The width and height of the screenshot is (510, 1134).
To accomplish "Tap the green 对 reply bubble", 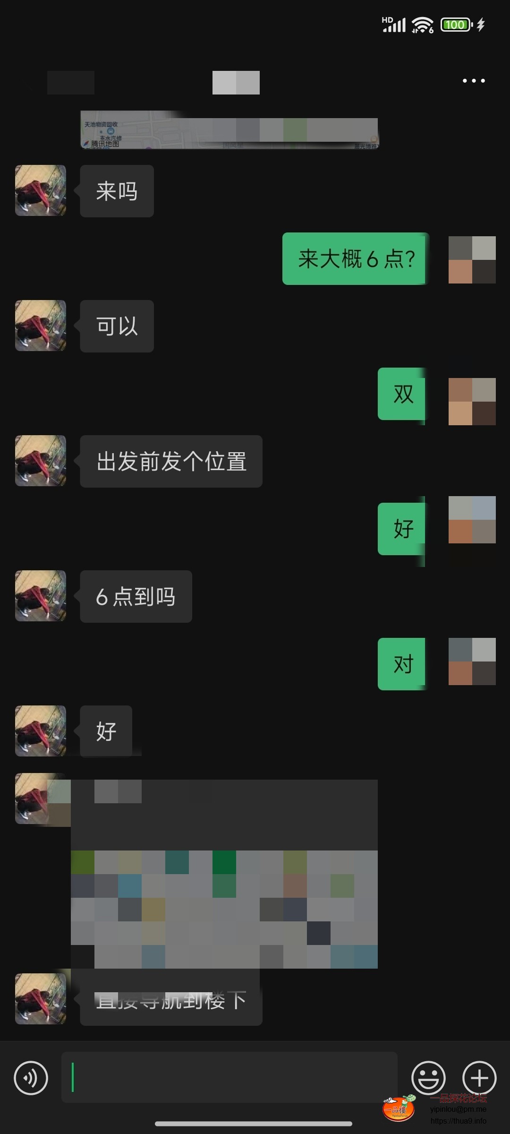I will tap(402, 664).
